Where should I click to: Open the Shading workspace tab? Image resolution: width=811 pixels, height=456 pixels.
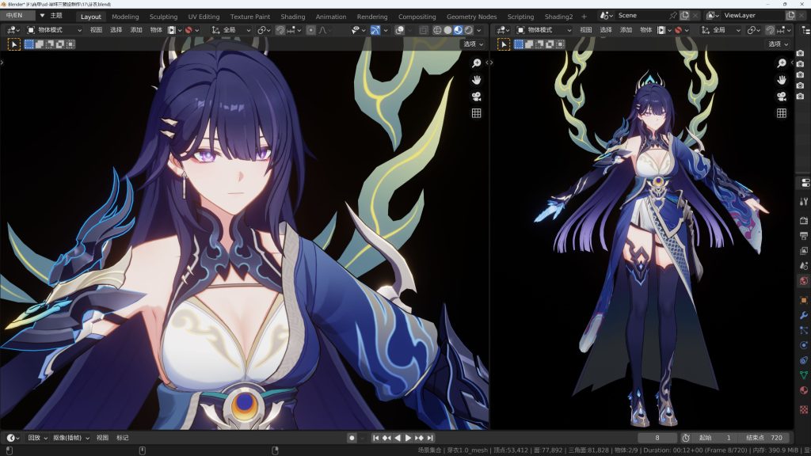[292, 17]
